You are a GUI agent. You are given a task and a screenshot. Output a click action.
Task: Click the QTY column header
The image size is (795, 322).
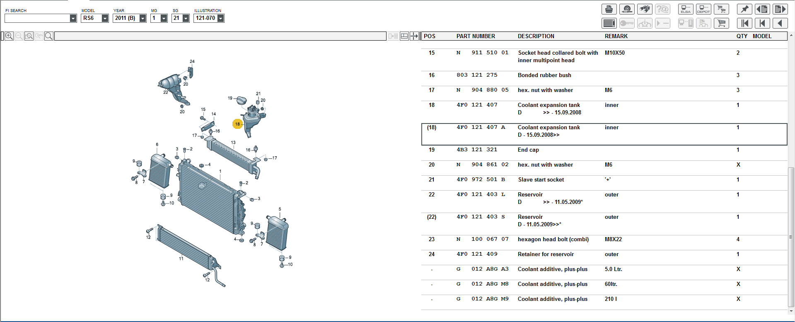(742, 36)
